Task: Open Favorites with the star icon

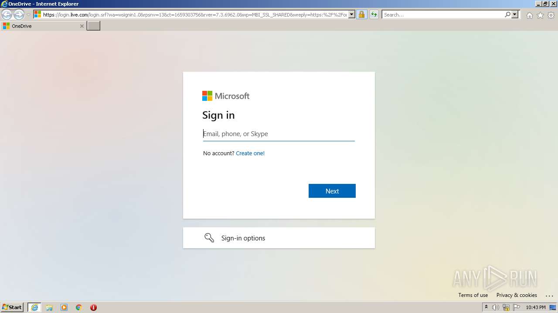Action: (540, 15)
